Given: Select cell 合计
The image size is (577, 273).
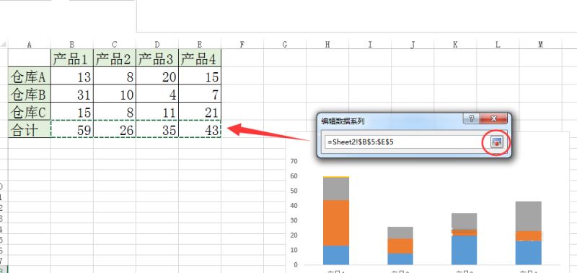Looking at the screenshot, I should click(30, 129).
